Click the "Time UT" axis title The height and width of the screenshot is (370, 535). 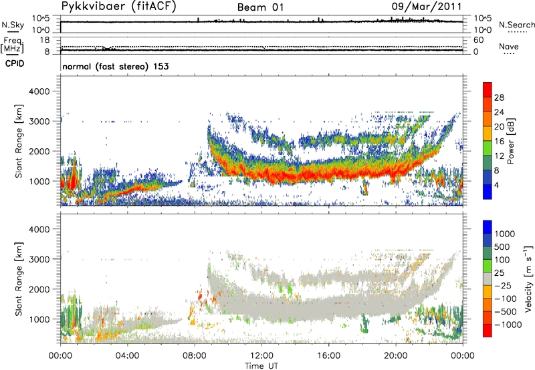coord(261,365)
